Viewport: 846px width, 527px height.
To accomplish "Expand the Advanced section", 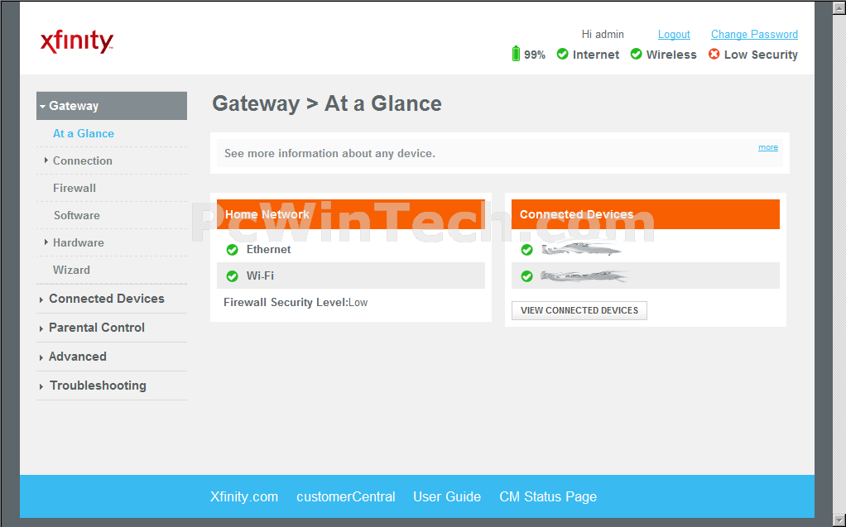I will (77, 357).
